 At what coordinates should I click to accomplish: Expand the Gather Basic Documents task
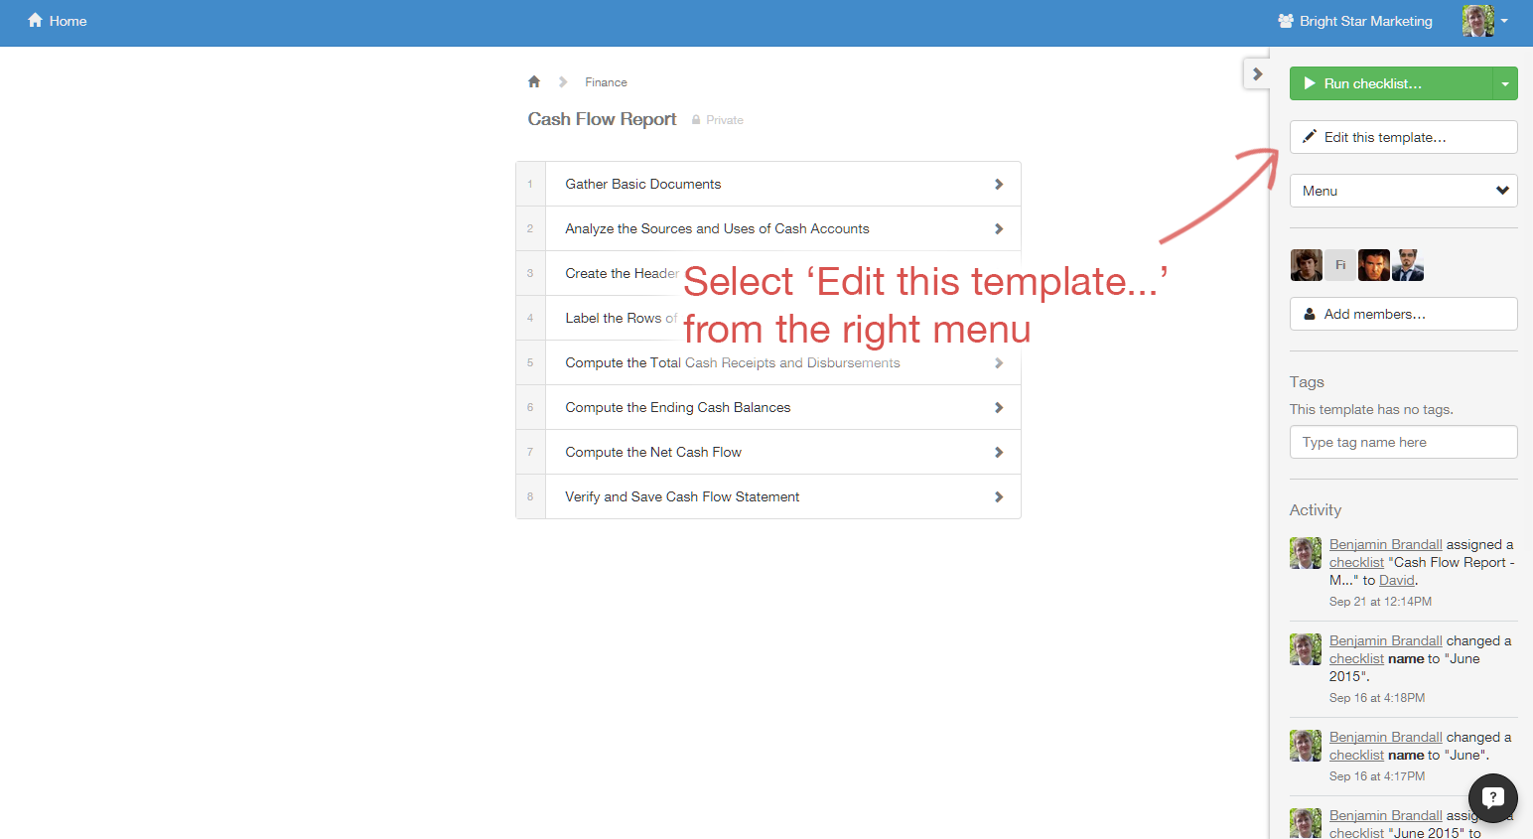pos(768,184)
